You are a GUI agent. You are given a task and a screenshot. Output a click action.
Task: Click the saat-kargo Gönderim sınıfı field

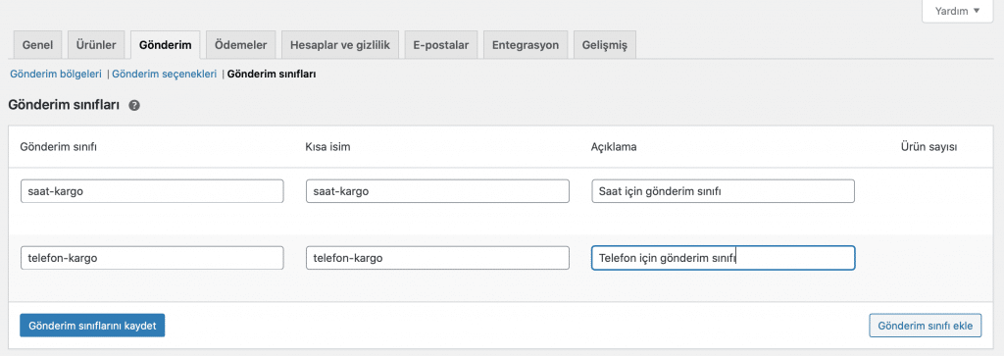pyautogui.click(x=152, y=191)
